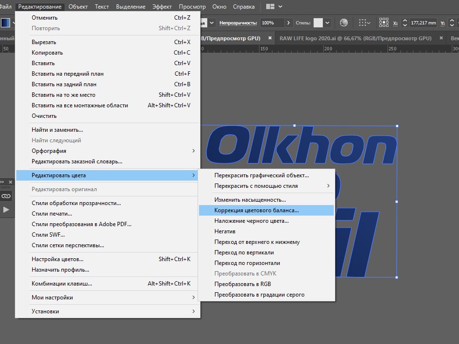Open the graphic style dropdown arrow
The width and height of the screenshot is (459, 344).
327,23
